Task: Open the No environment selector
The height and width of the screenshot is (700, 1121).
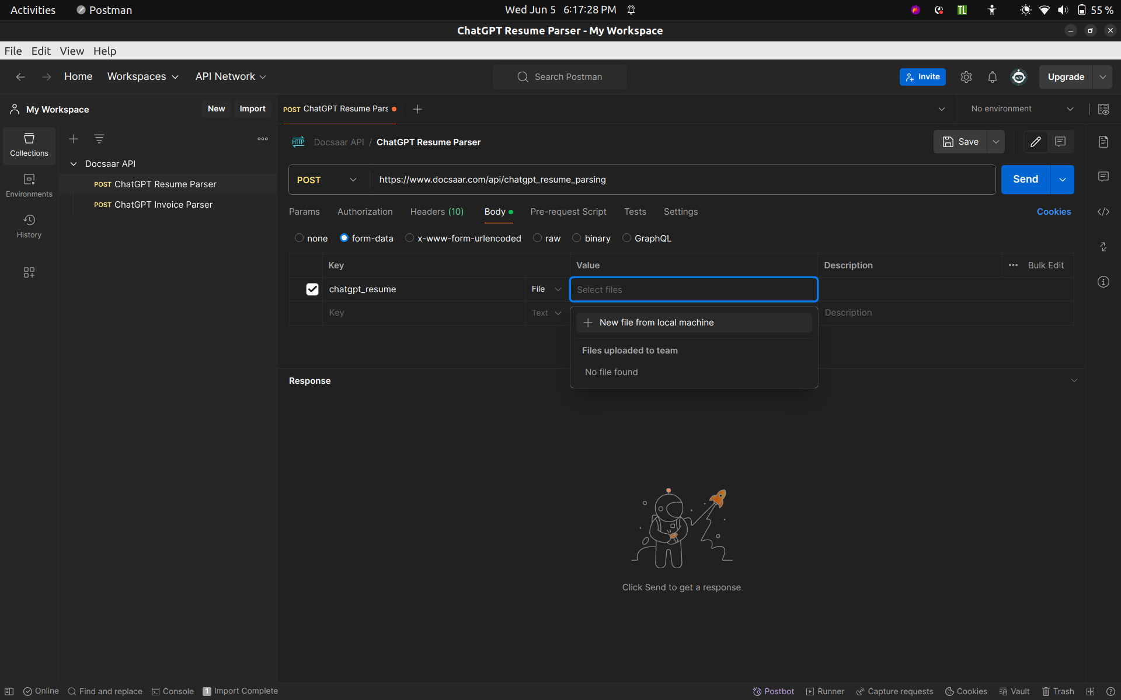Action: (1022, 109)
